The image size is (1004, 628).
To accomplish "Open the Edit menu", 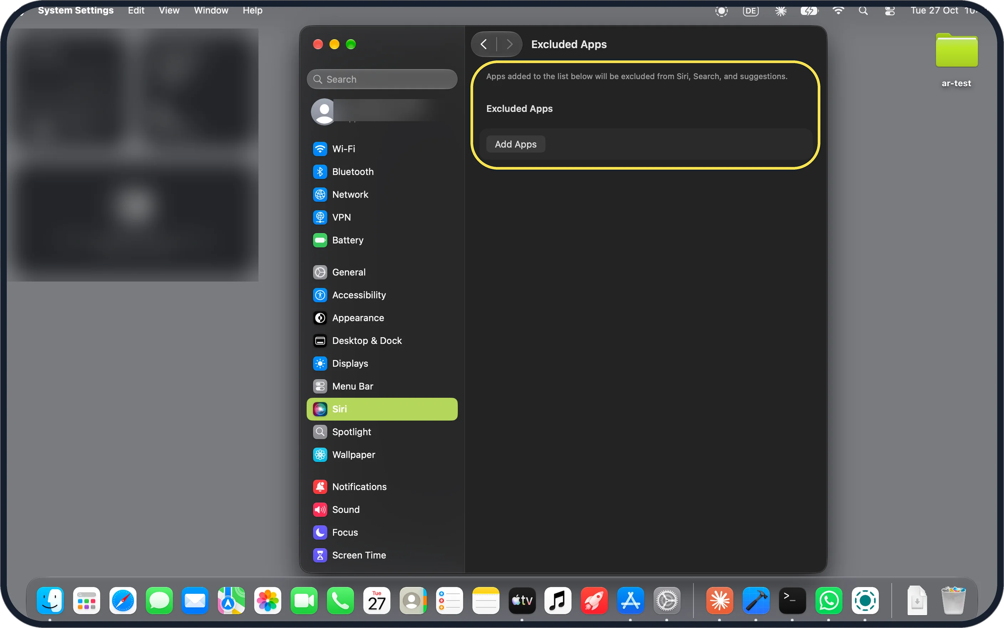I will click(136, 10).
